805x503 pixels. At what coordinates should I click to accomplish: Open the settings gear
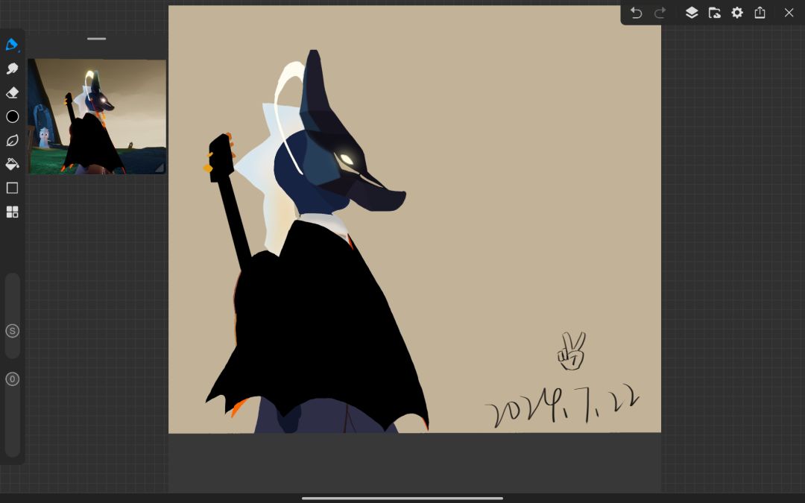[x=737, y=13]
